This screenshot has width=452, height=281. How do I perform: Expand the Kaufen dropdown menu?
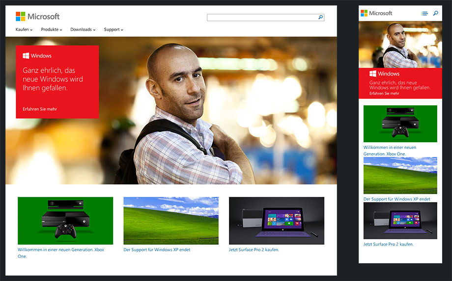[24, 29]
